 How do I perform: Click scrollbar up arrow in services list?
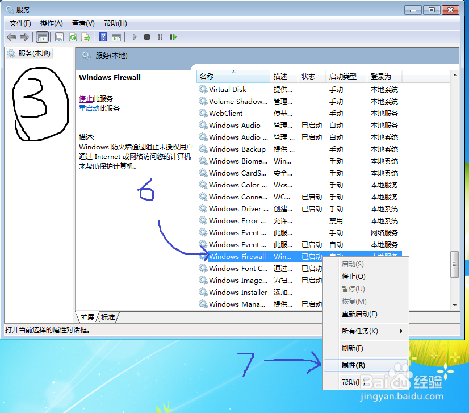(x=455, y=75)
